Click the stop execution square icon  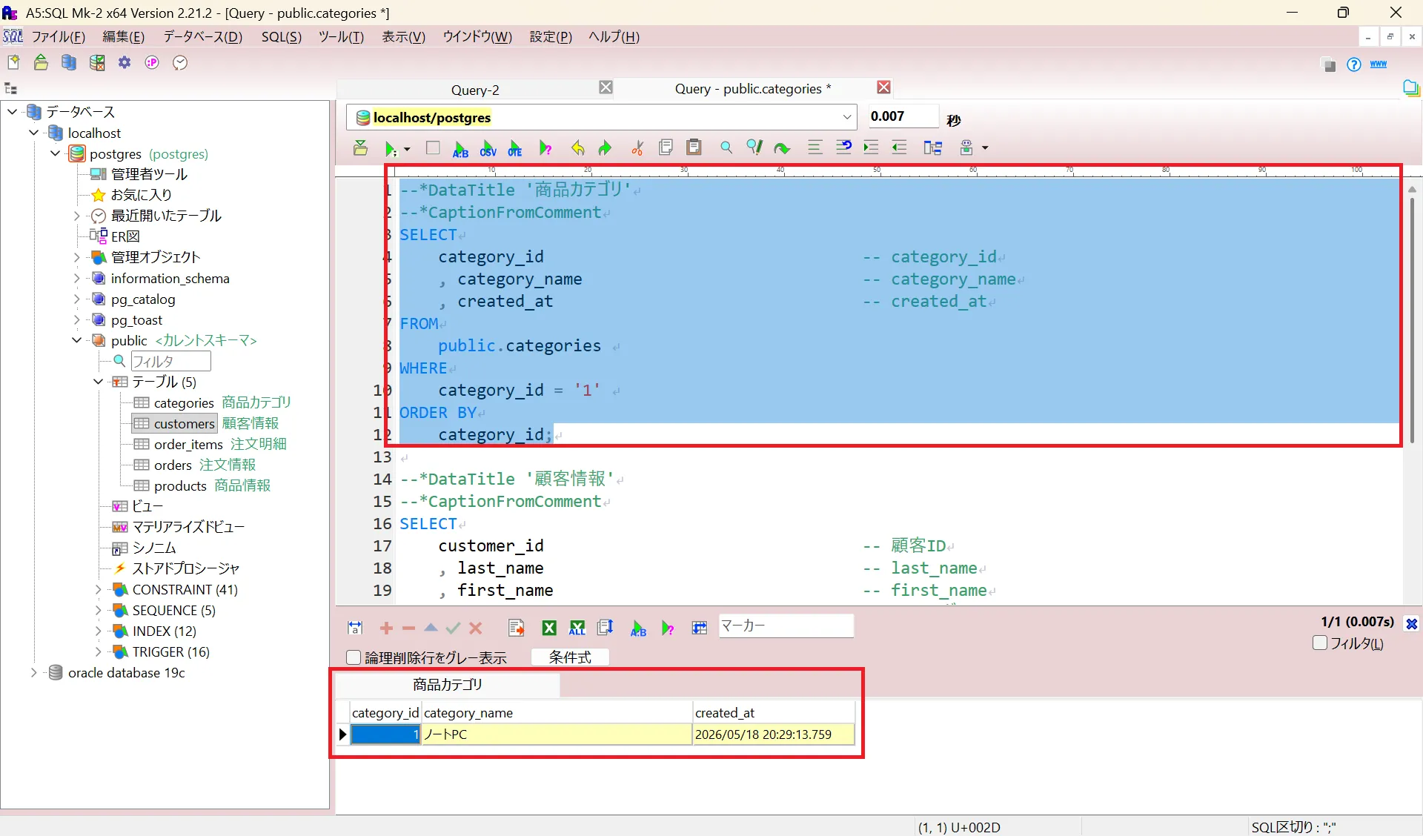[433, 148]
